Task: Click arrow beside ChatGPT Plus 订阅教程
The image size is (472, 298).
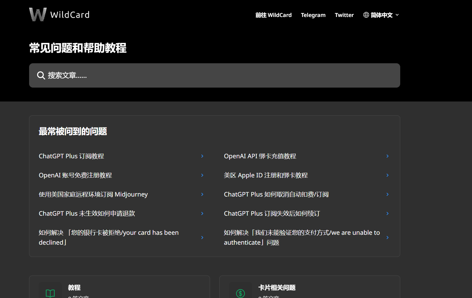Action: click(x=202, y=156)
